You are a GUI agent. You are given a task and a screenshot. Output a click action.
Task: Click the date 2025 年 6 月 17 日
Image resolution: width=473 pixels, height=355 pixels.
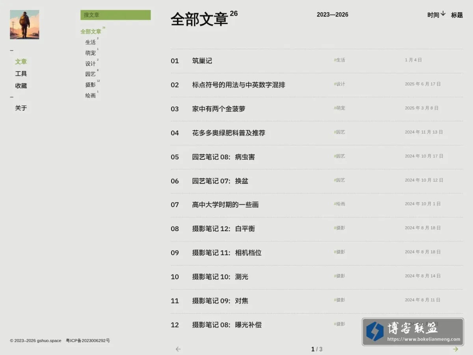[x=423, y=84]
